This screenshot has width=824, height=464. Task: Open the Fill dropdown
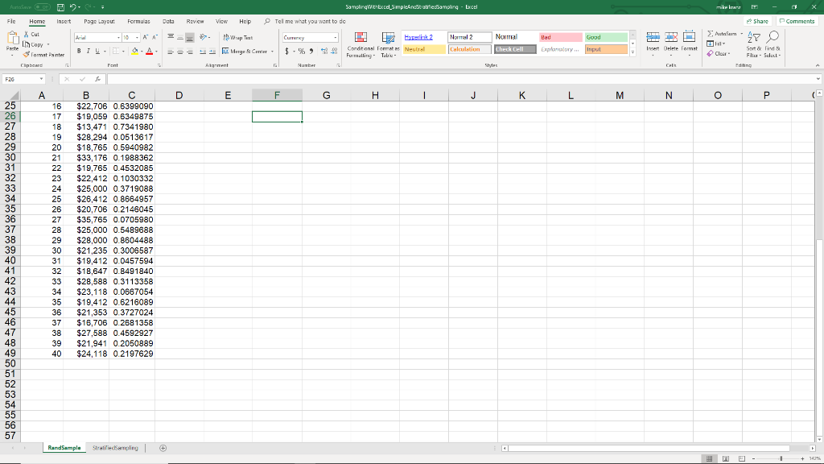(x=715, y=43)
